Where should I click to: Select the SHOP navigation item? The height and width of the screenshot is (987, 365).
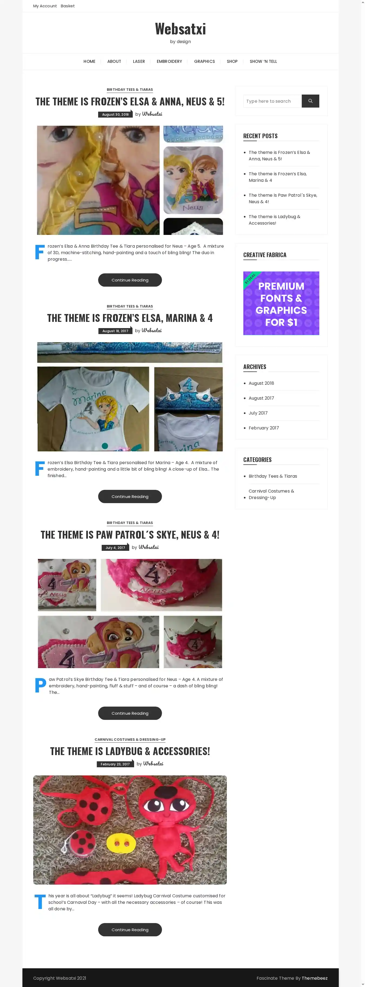pyautogui.click(x=232, y=61)
